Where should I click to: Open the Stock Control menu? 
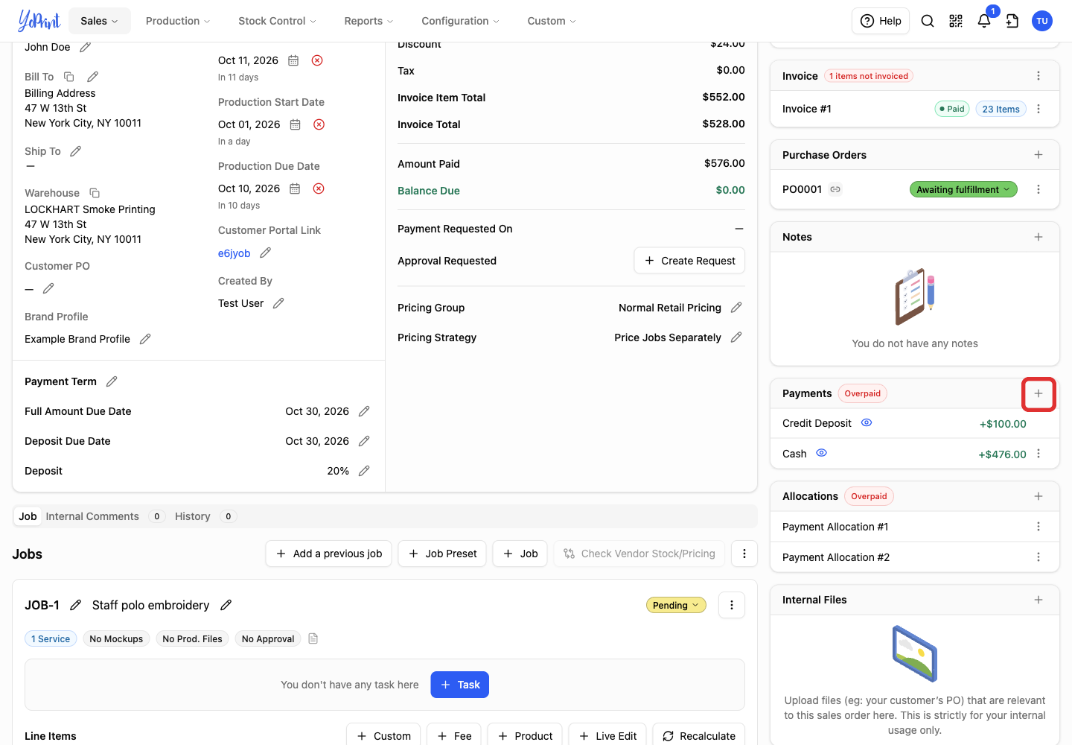[277, 21]
